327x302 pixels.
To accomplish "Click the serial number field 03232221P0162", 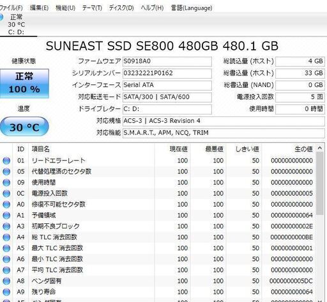I will 167,74.
